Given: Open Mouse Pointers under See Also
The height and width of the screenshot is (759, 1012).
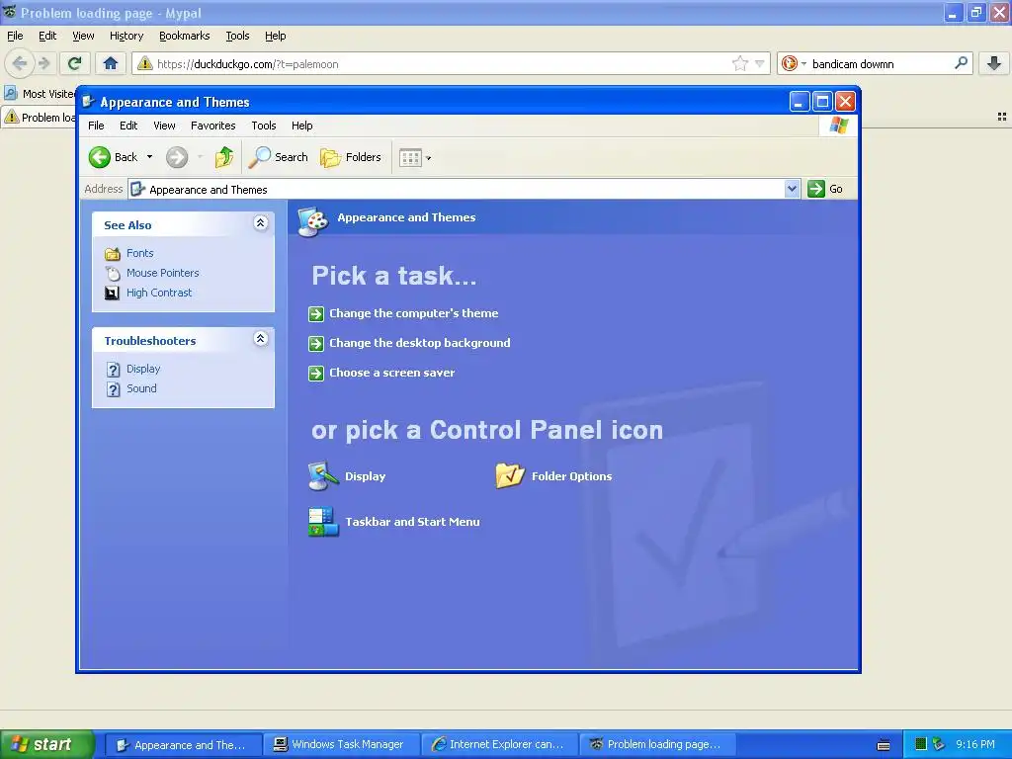Looking at the screenshot, I should [163, 273].
